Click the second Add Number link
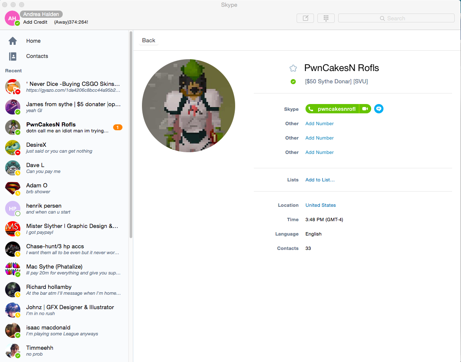The width and height of the screenshot is (461, 362). 319,138
